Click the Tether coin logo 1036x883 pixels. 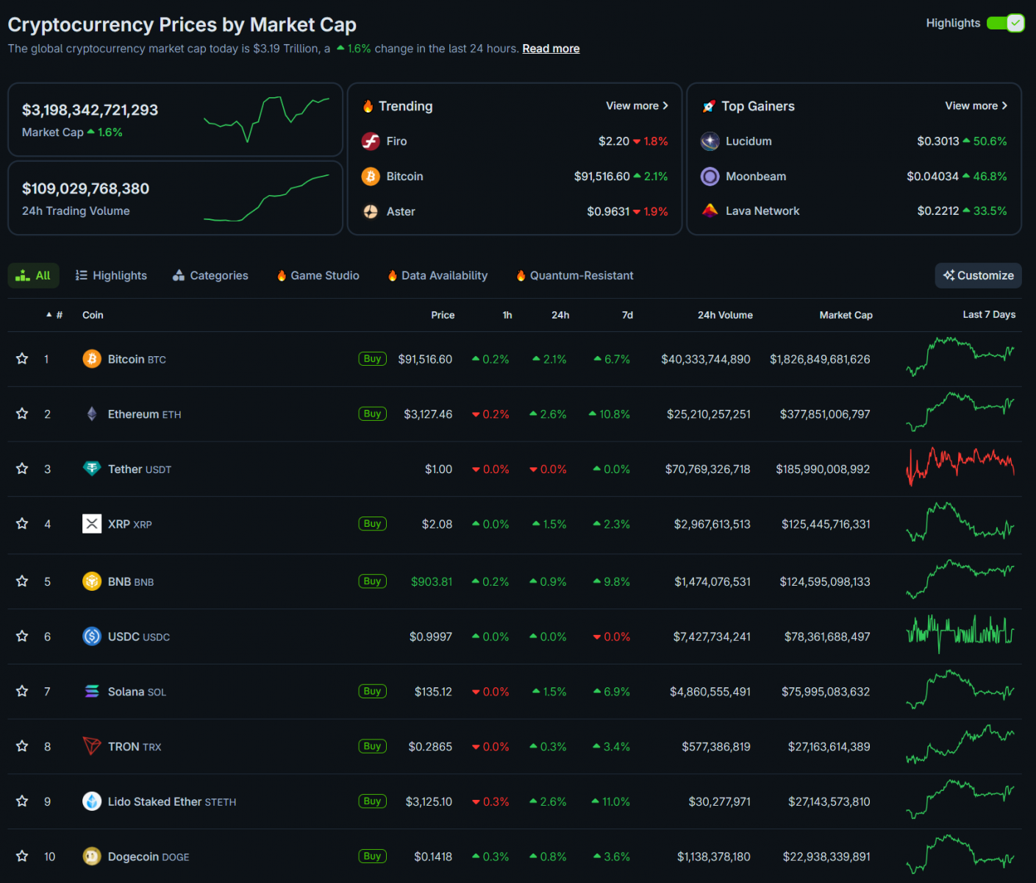point(92,469)
